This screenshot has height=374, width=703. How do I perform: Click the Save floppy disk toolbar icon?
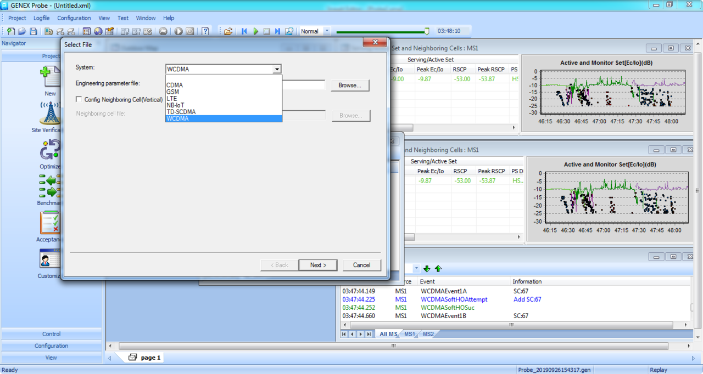[x=34, y=31]
